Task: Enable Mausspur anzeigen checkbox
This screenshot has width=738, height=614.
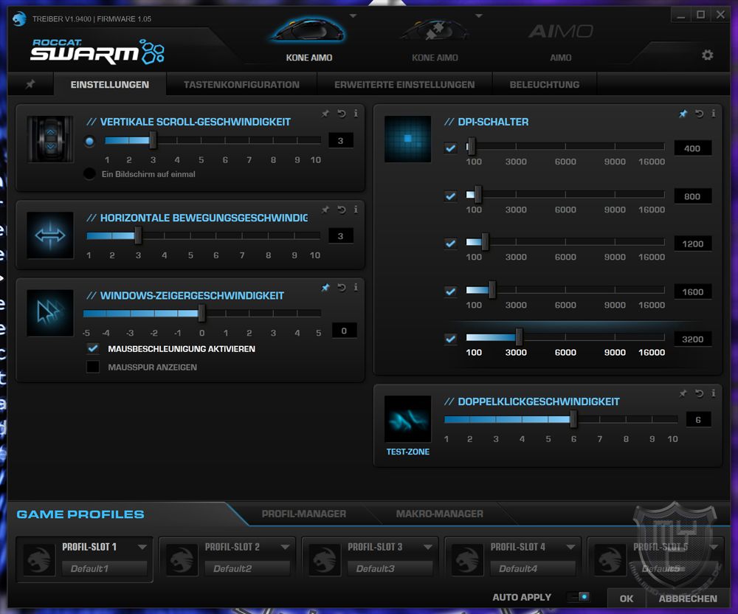Action: pyautogui.click(x=93, y=367)
